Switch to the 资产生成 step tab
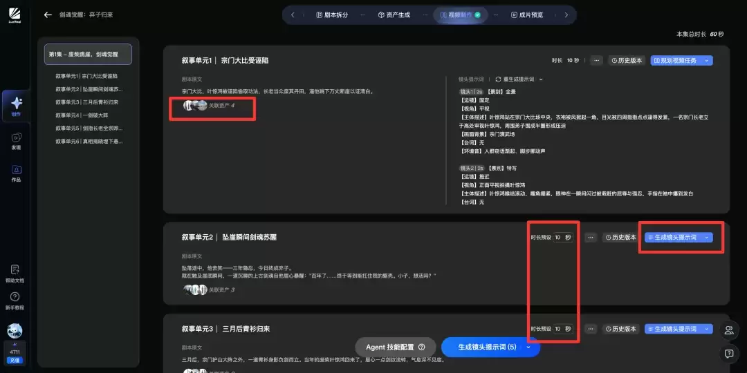 394,15
